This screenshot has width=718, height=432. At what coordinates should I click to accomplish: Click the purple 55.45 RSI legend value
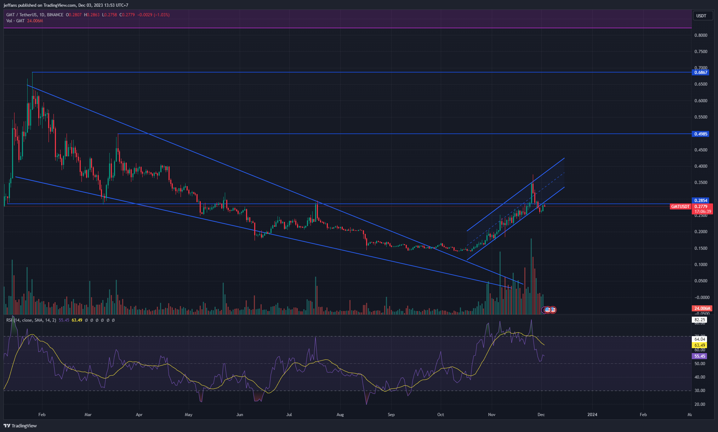click(x=64, y=320)
